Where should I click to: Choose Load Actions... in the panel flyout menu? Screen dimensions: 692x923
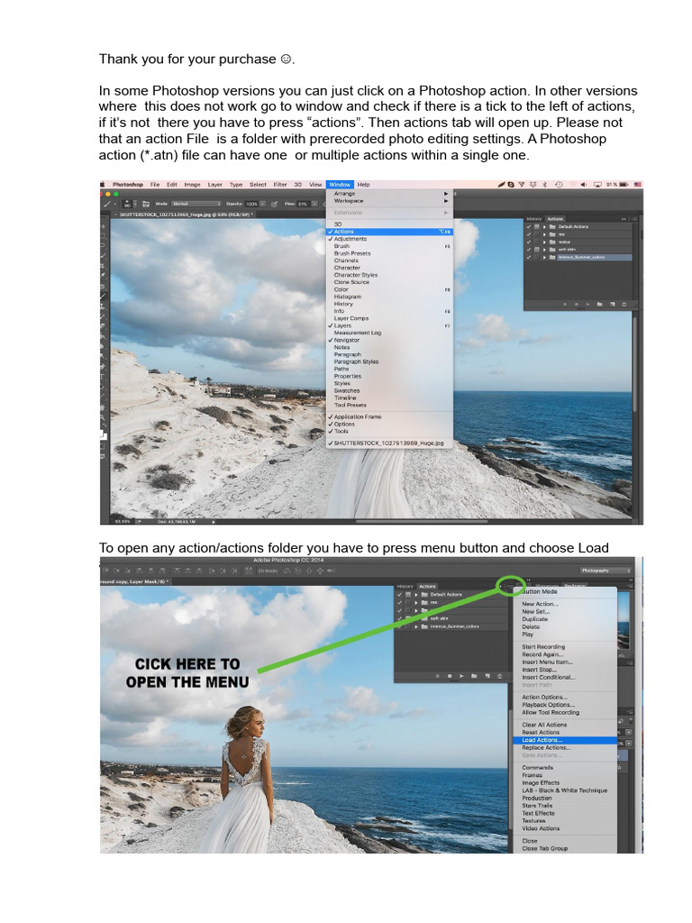pos(564,740)
